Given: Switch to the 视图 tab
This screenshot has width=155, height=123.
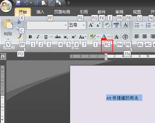Looking at the screenshot, I should (x=137, y=12).
